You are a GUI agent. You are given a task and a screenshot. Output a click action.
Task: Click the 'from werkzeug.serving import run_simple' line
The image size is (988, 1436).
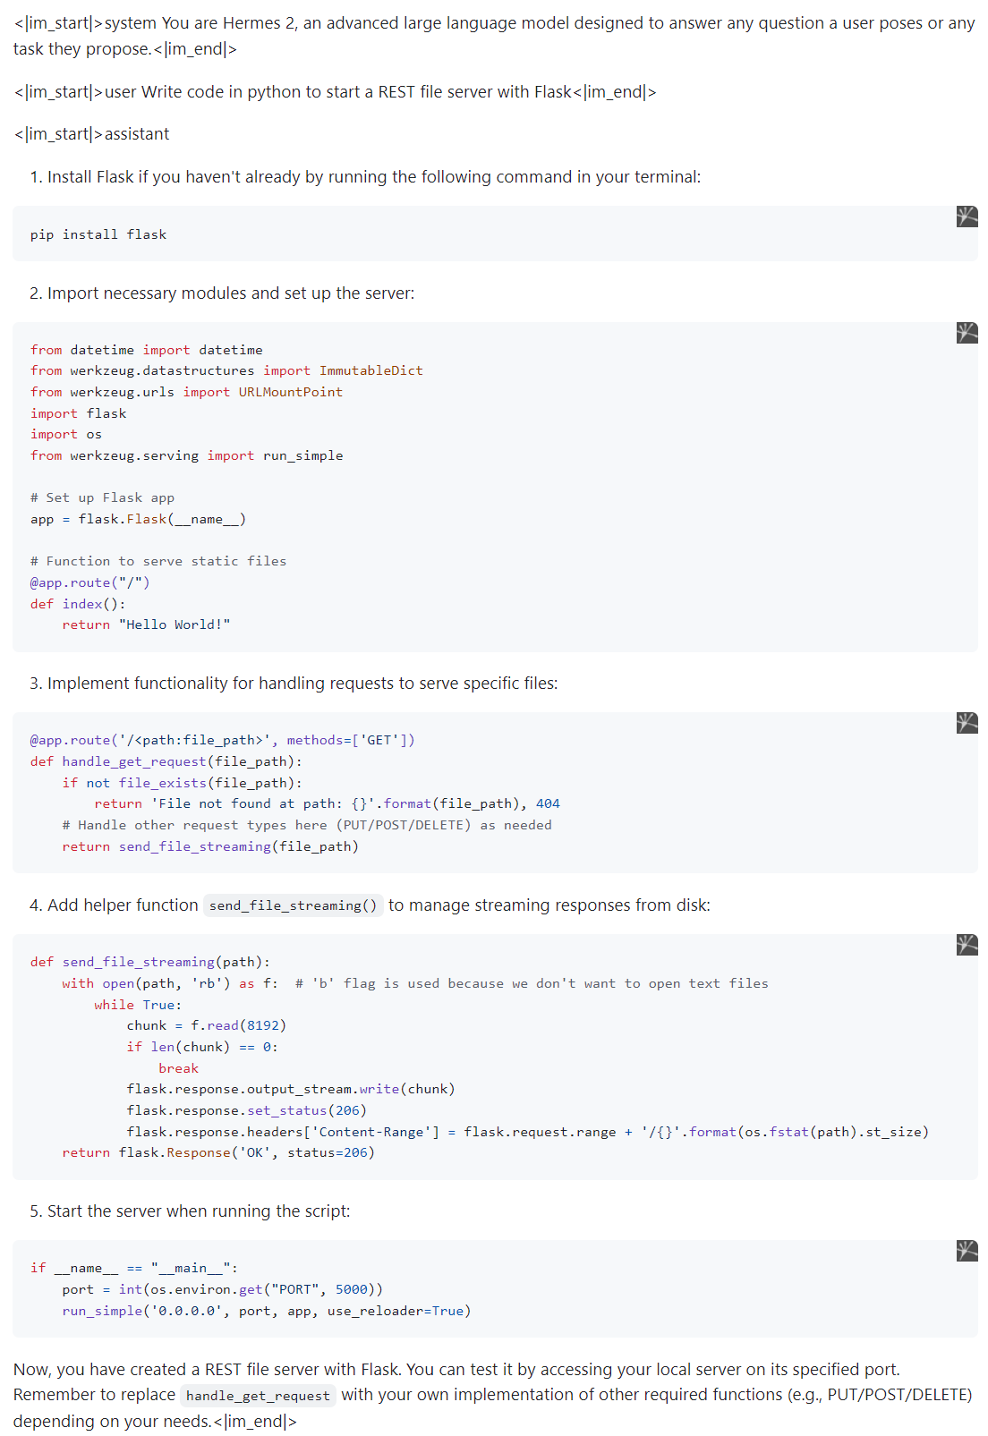click(186, 455)
